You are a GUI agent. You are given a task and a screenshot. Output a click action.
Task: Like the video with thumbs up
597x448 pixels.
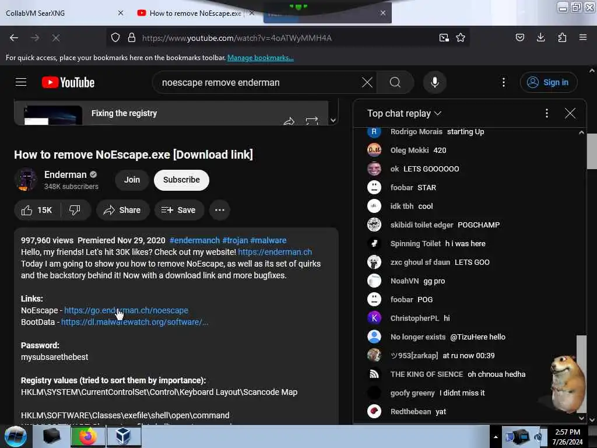click(x=37, y=210)
